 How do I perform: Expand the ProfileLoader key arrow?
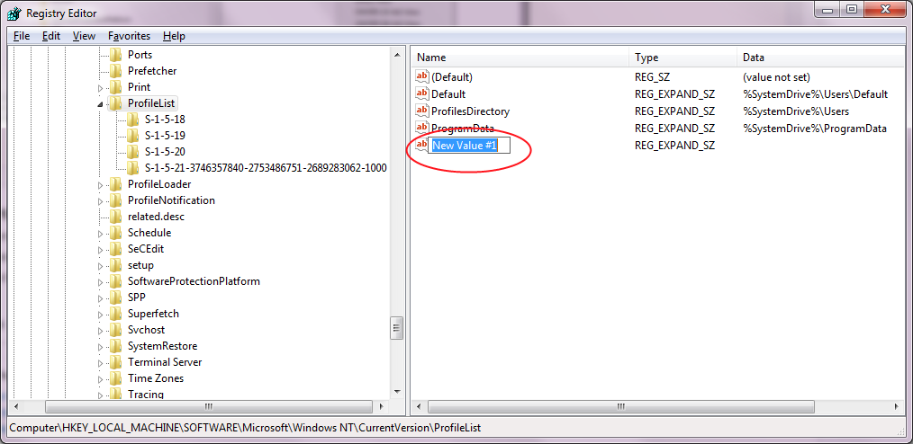coord(100,185)
